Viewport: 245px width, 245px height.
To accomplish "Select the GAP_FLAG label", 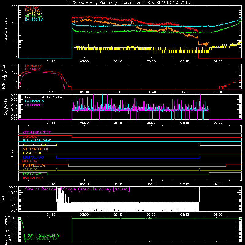I will [x=30, y=136].
